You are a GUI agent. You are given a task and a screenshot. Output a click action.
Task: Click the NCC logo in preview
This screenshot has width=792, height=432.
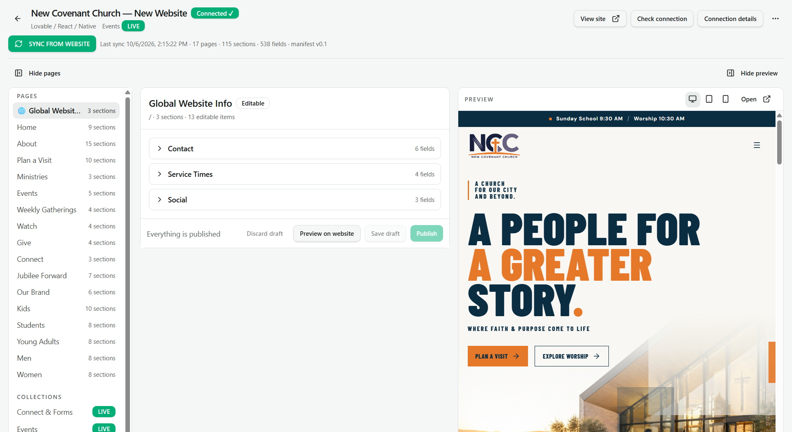[x=494, y=146]
